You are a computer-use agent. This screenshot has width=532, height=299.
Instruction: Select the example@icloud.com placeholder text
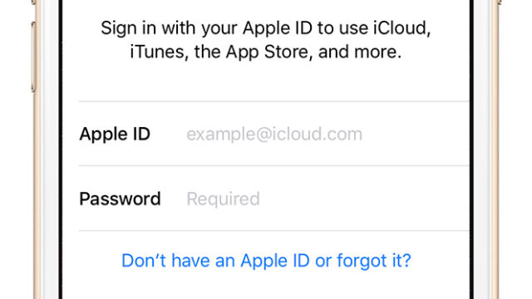point(274,135)
